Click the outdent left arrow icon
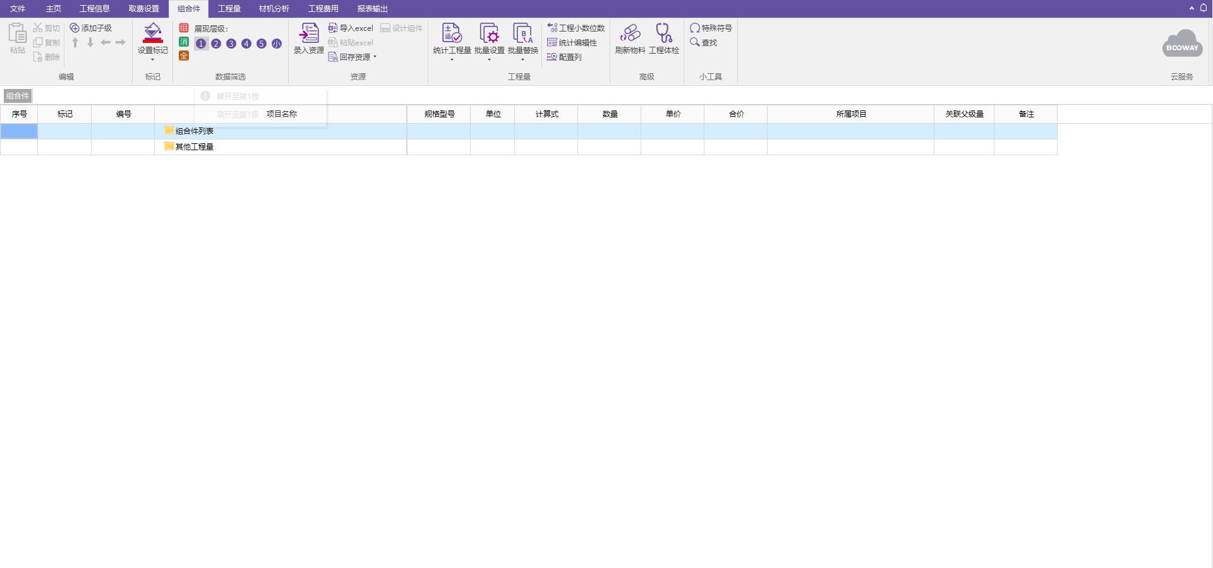Viewport: 1213px width, 568px height. click(106, 42)
